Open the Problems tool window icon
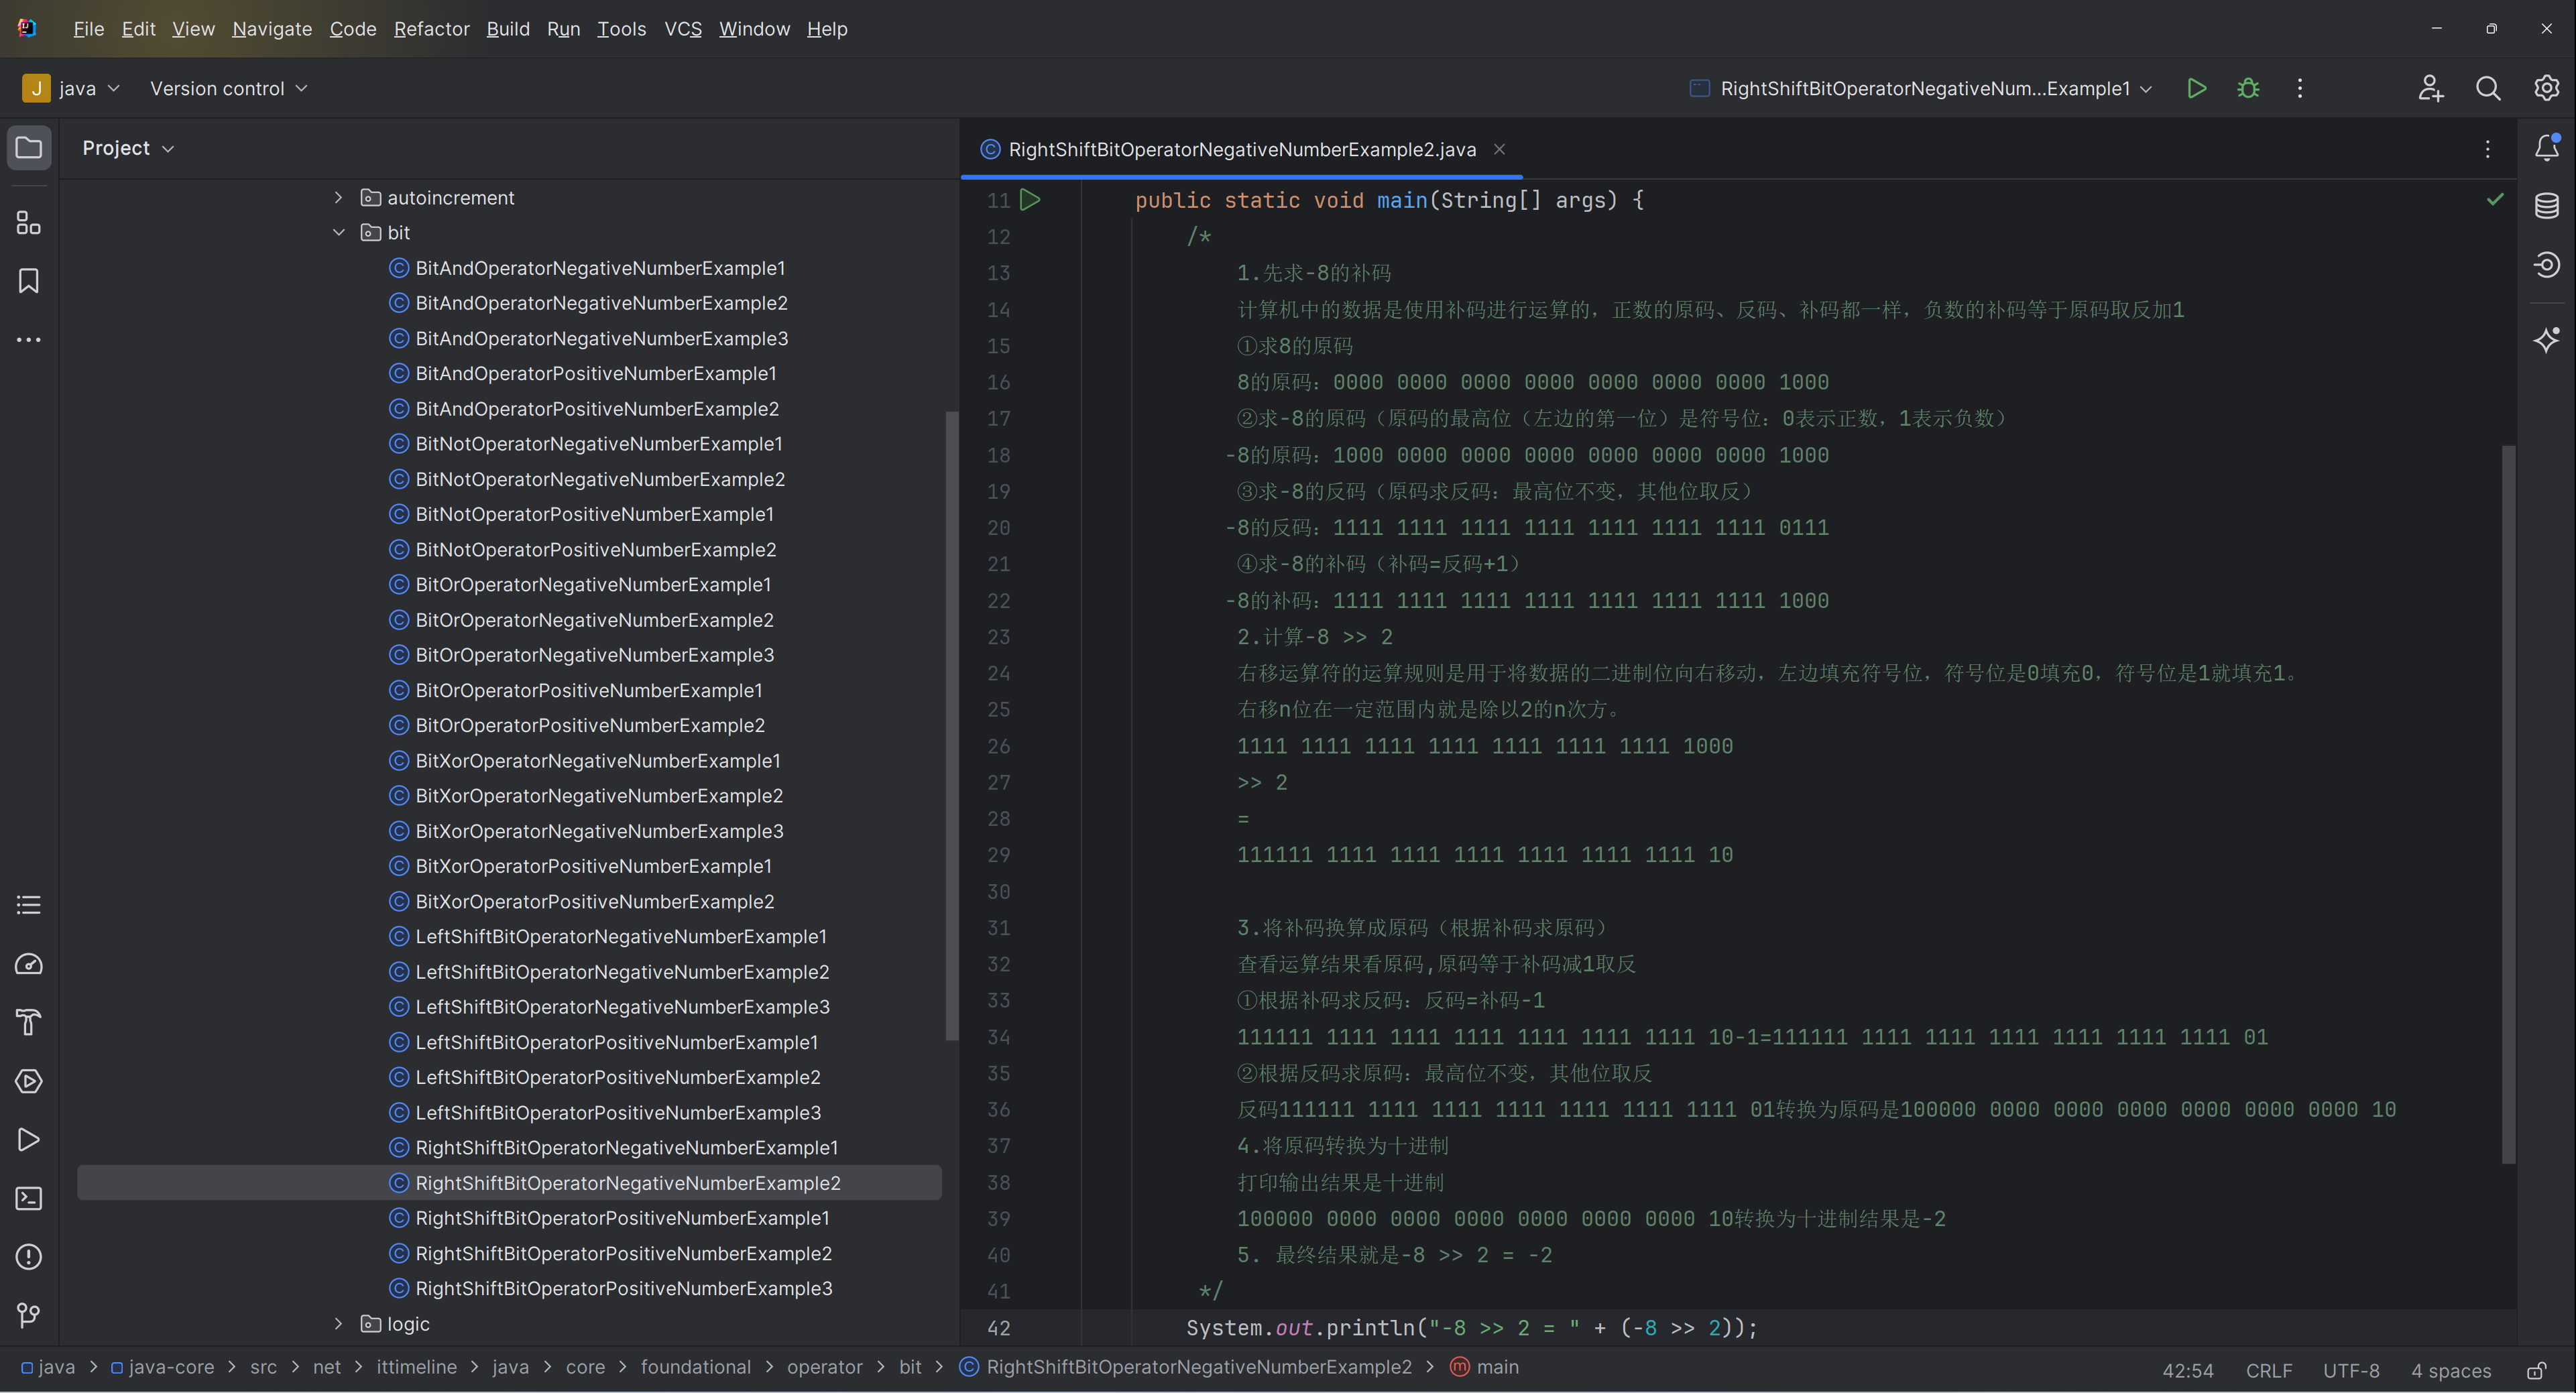2576x1393 pixels. click(x=29, y=1257)
